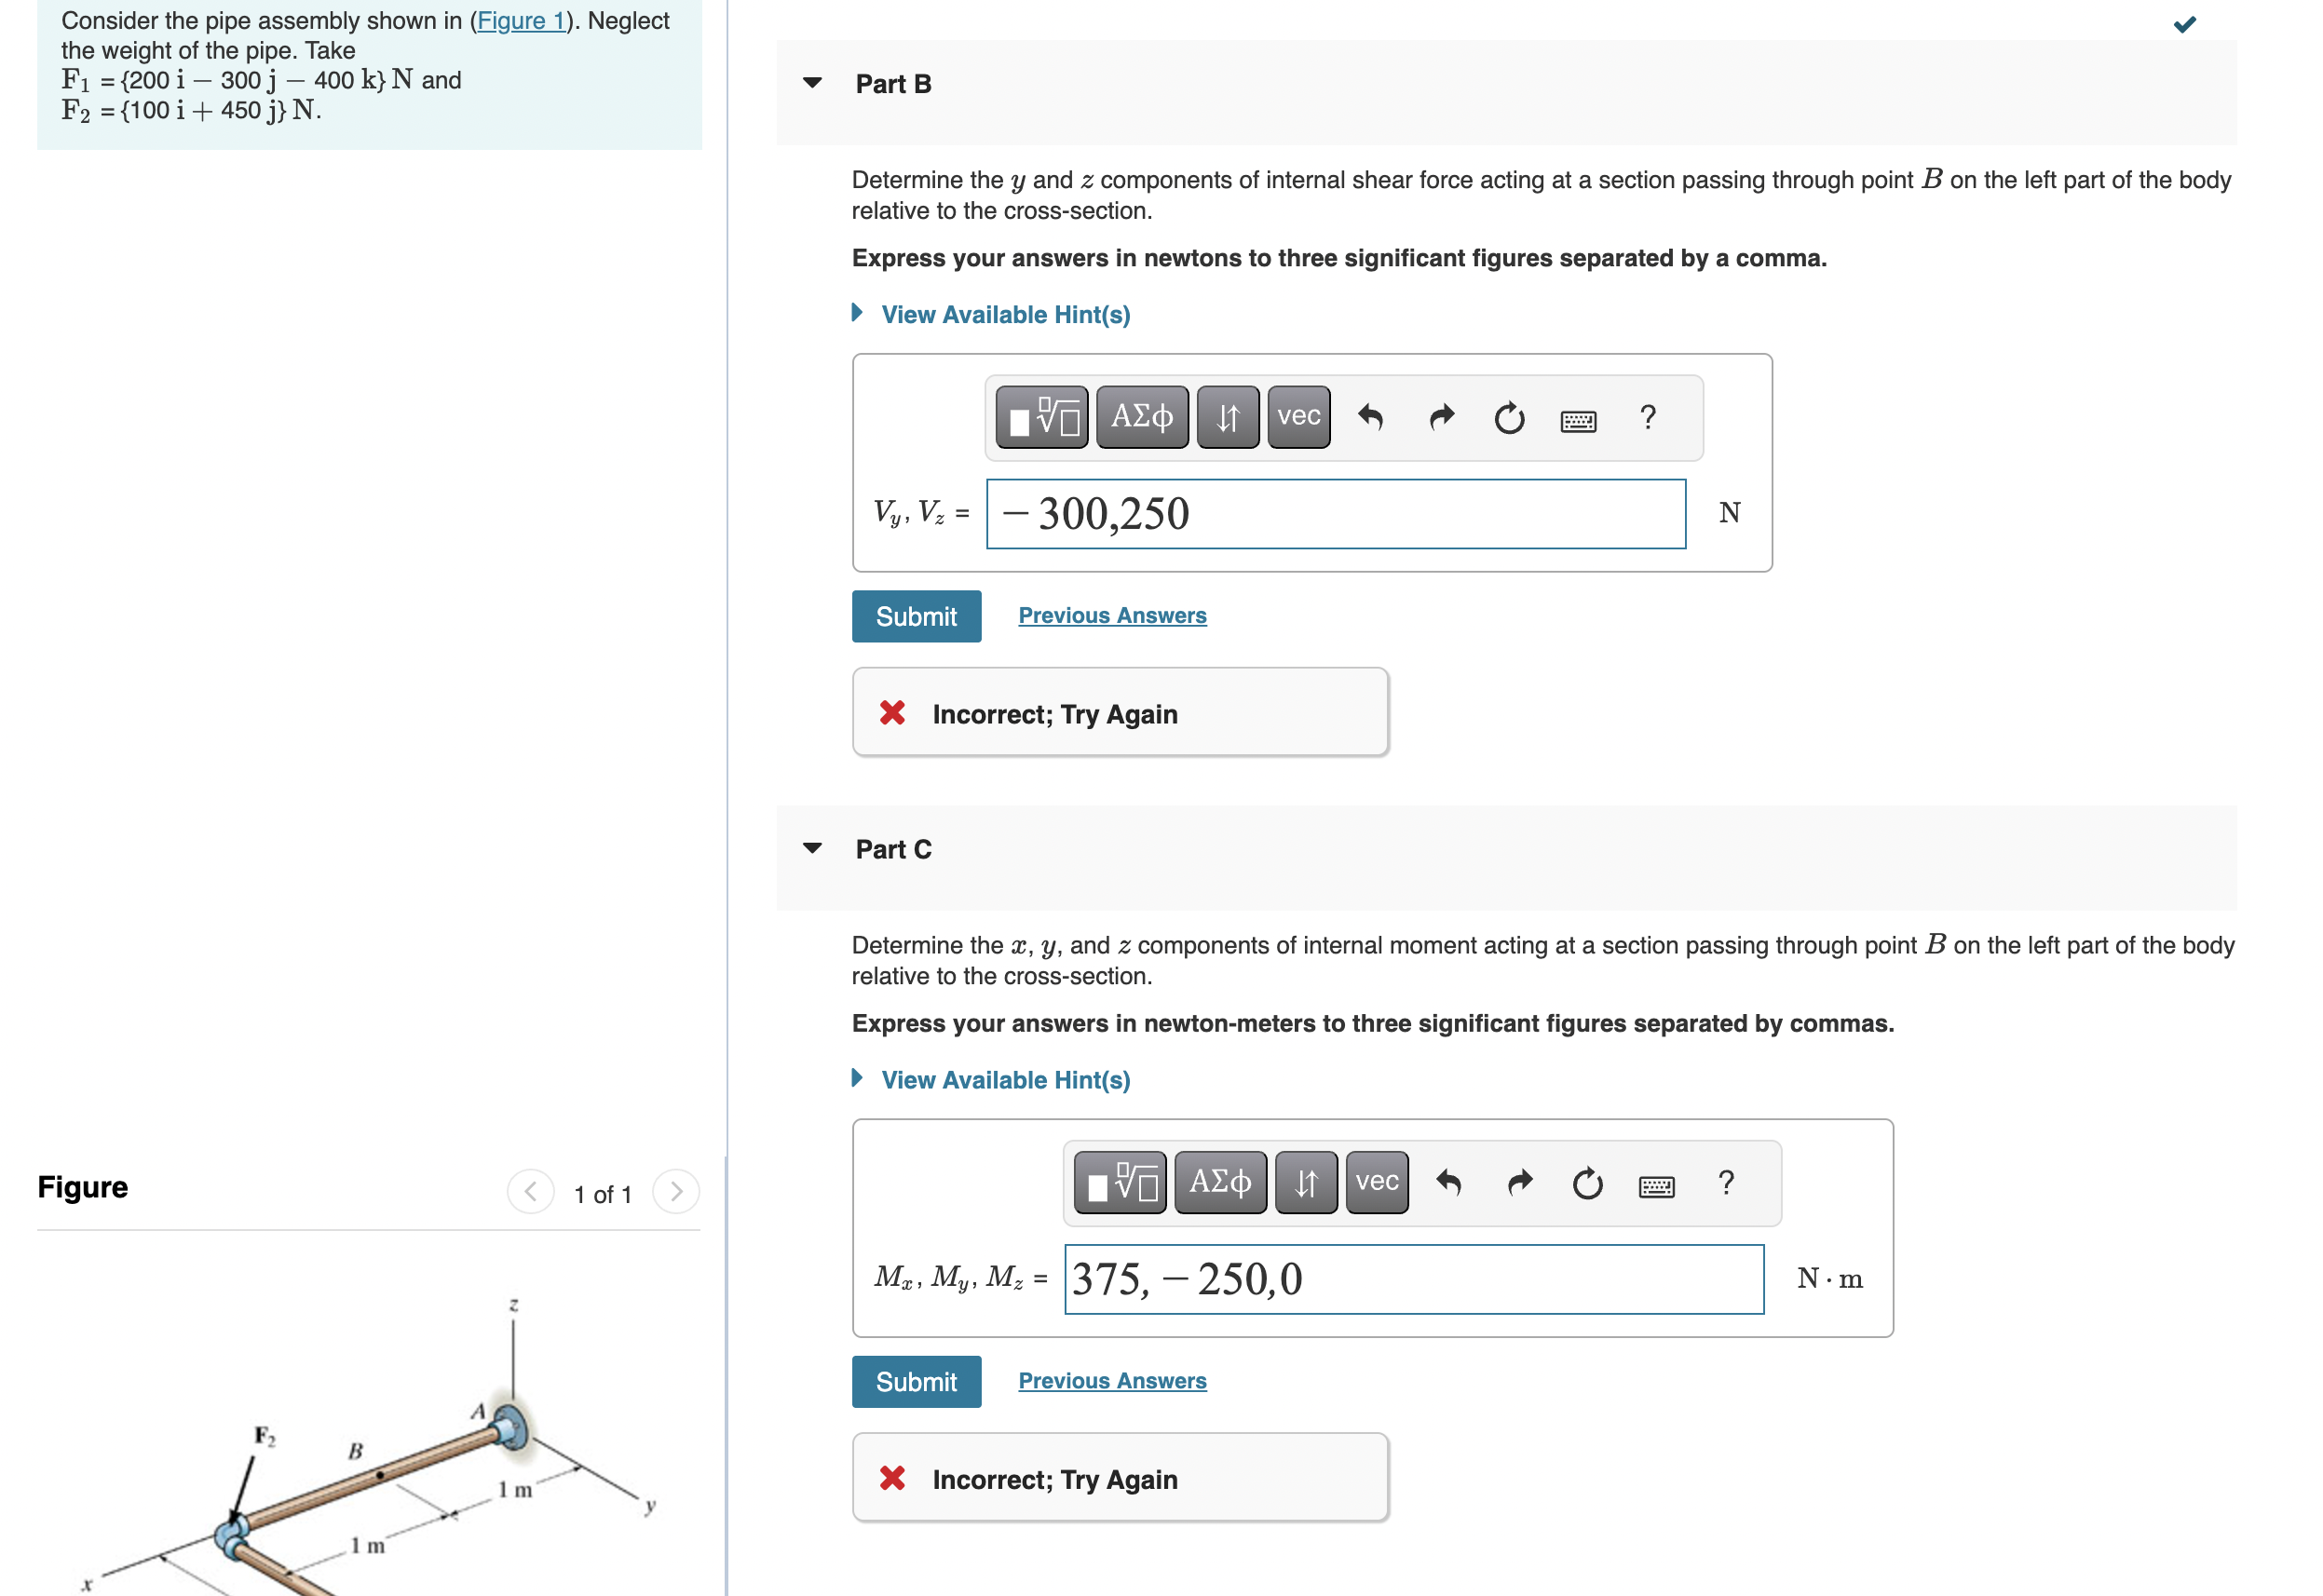Open help question mark in Part C toolbar
The height and width of the screenshot is (1596, 2323).
[1726, 1182]
